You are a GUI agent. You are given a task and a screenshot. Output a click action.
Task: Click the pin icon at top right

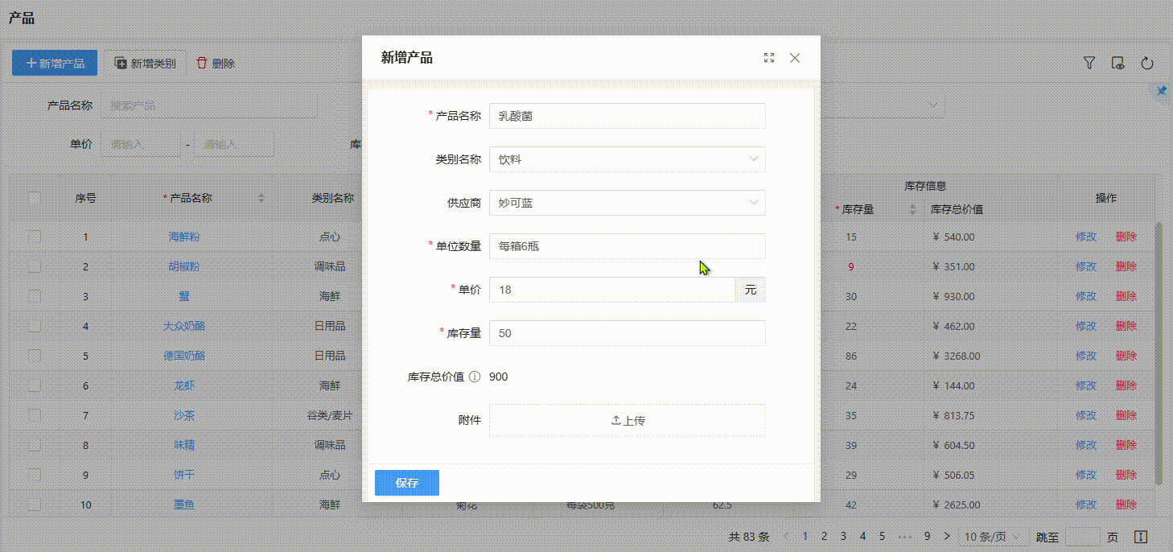1161,91
